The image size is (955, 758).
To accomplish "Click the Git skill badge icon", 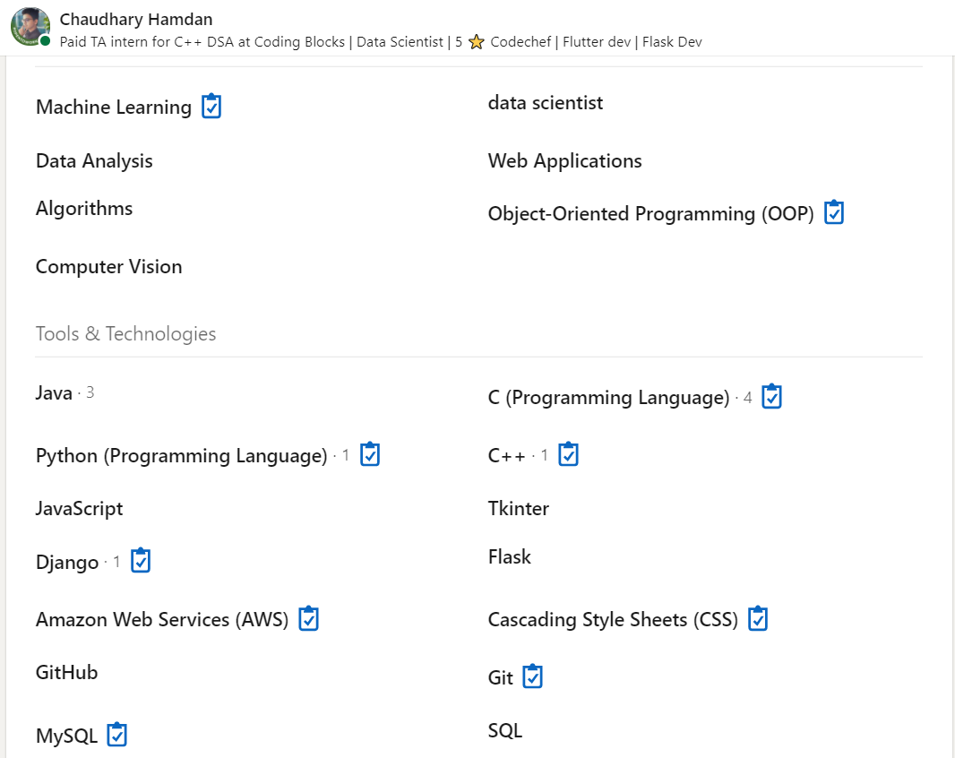I will tap(533, 676).
